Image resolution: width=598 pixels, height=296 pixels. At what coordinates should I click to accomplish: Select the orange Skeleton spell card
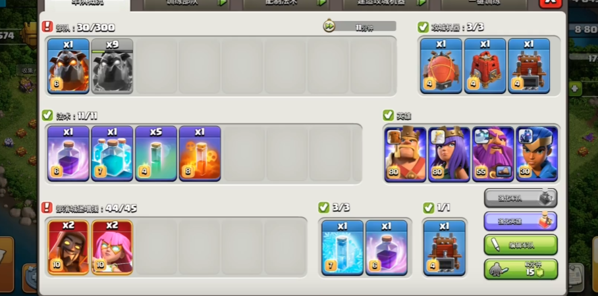pyautogui.click(x=200, y=153)
